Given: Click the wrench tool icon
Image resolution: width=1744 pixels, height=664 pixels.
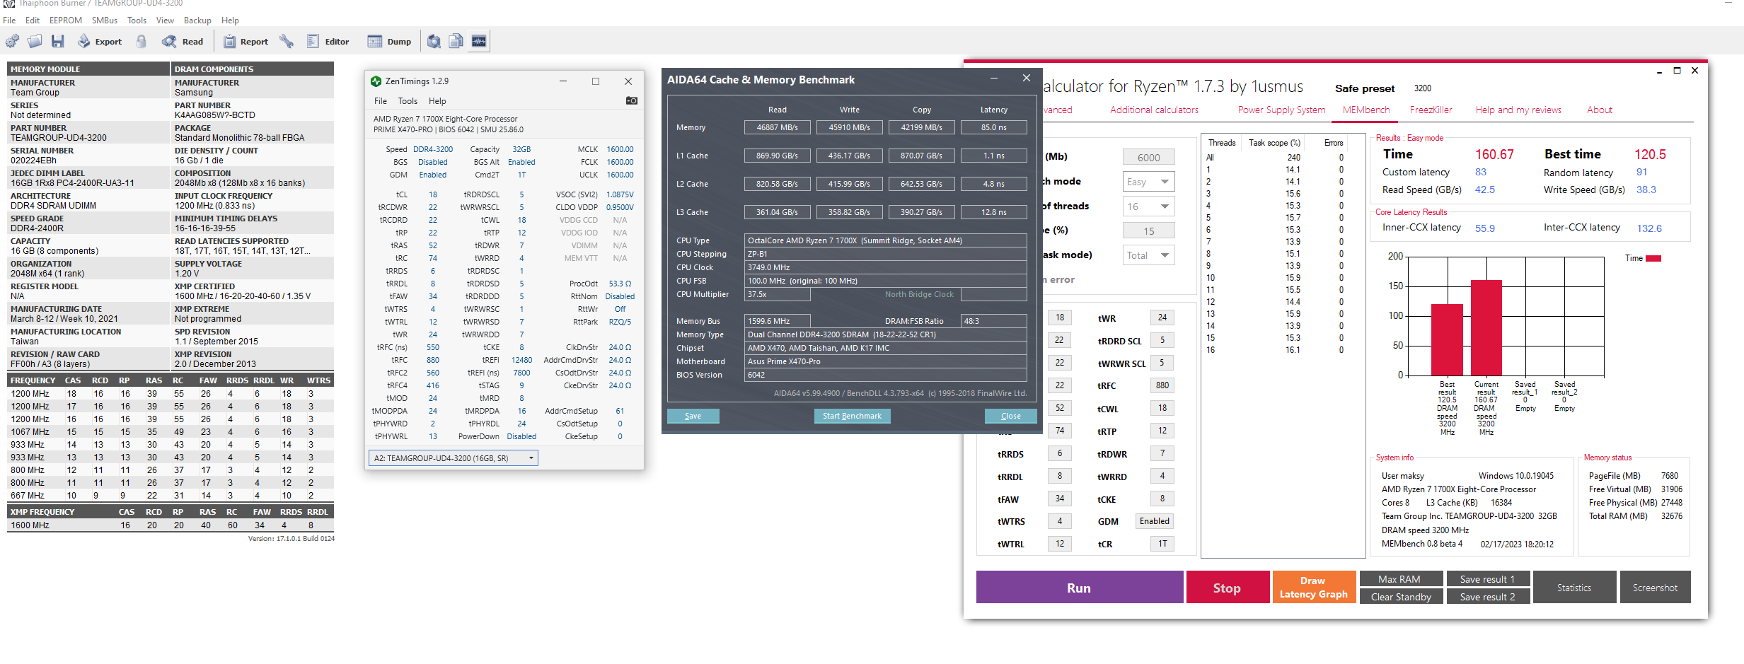Looking at the screenshot, I should click(287, 42).
